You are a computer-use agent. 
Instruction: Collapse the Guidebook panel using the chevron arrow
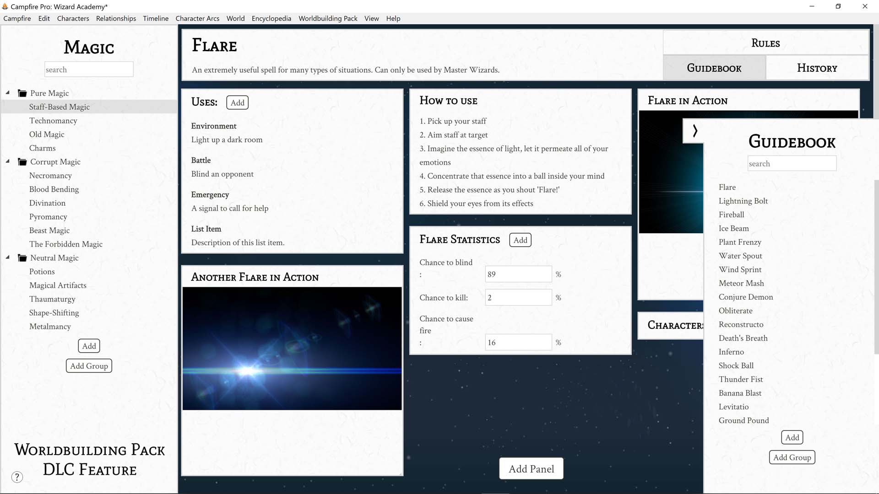coord(695,130)
